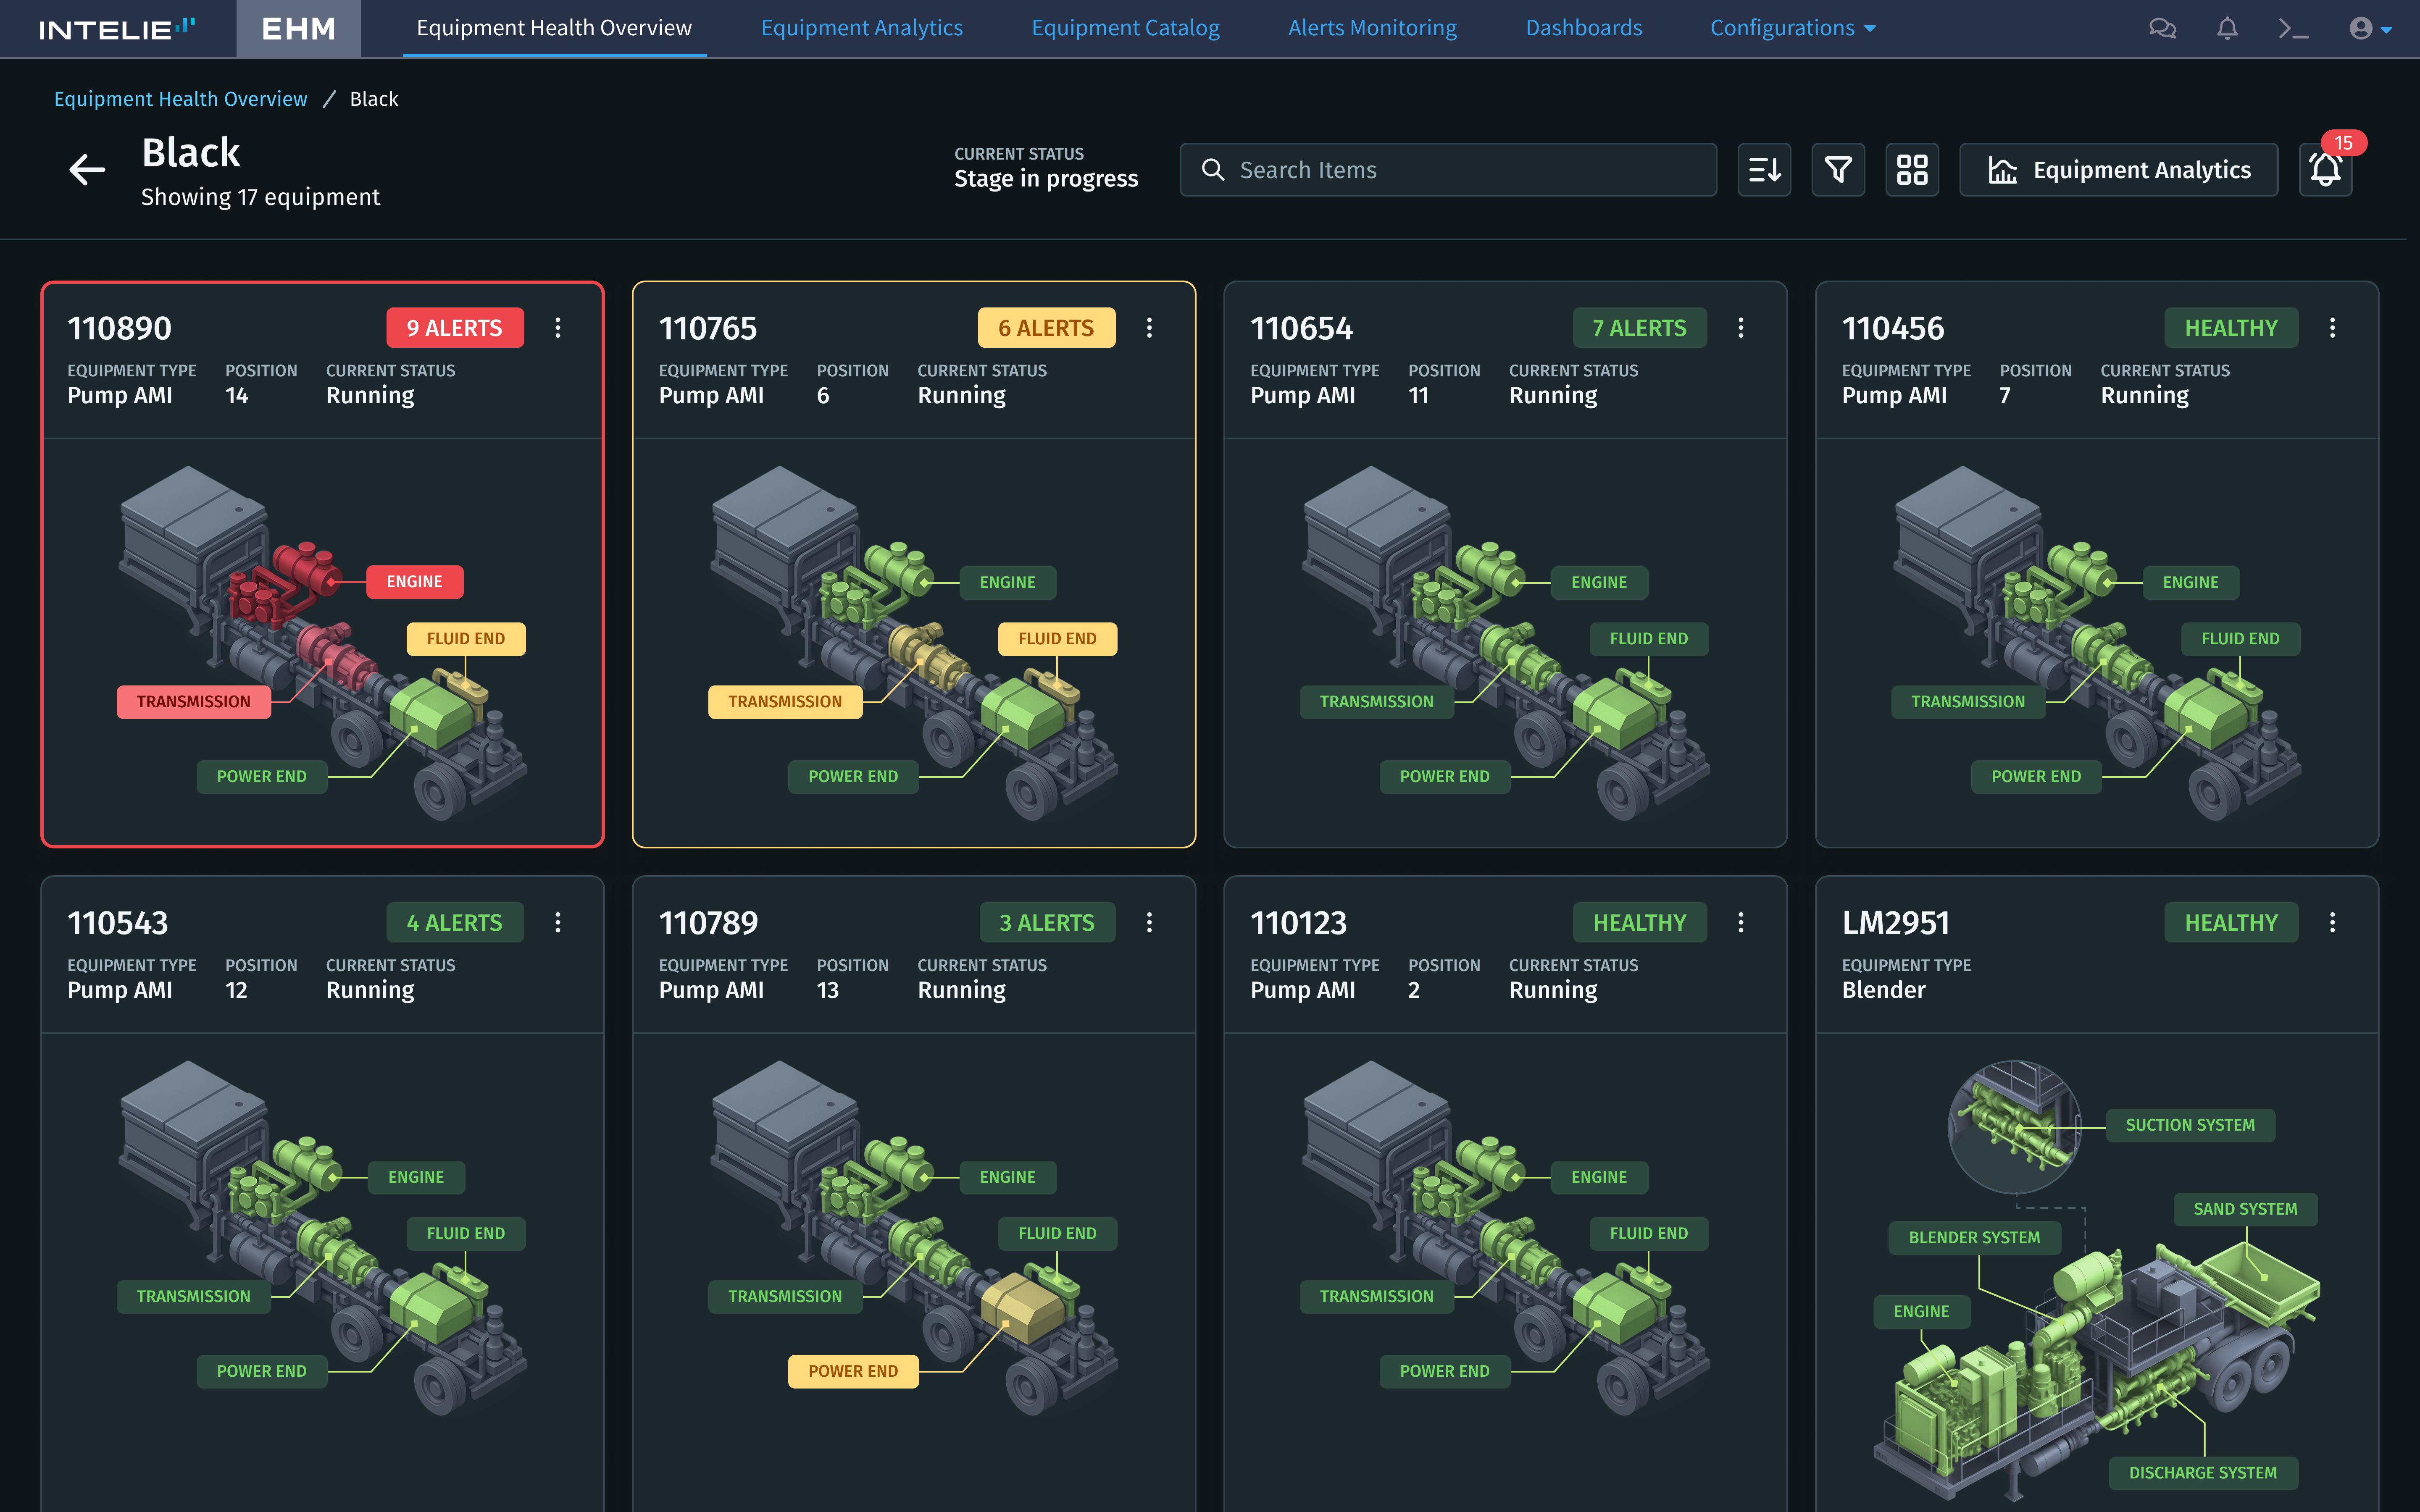
Task: Select yellow FLUID END label on 110890
Action: click(466, 639)
